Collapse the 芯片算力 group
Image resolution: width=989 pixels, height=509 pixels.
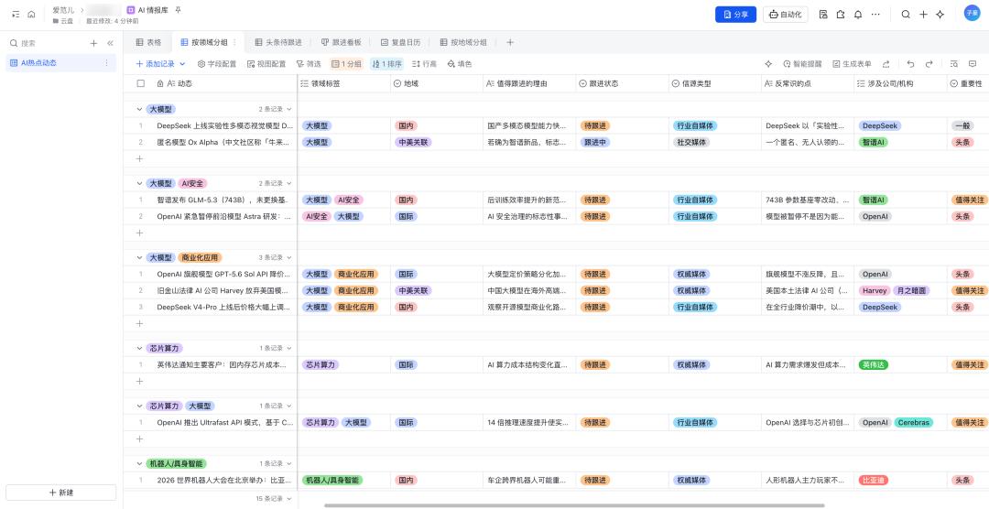coord(140,348)
